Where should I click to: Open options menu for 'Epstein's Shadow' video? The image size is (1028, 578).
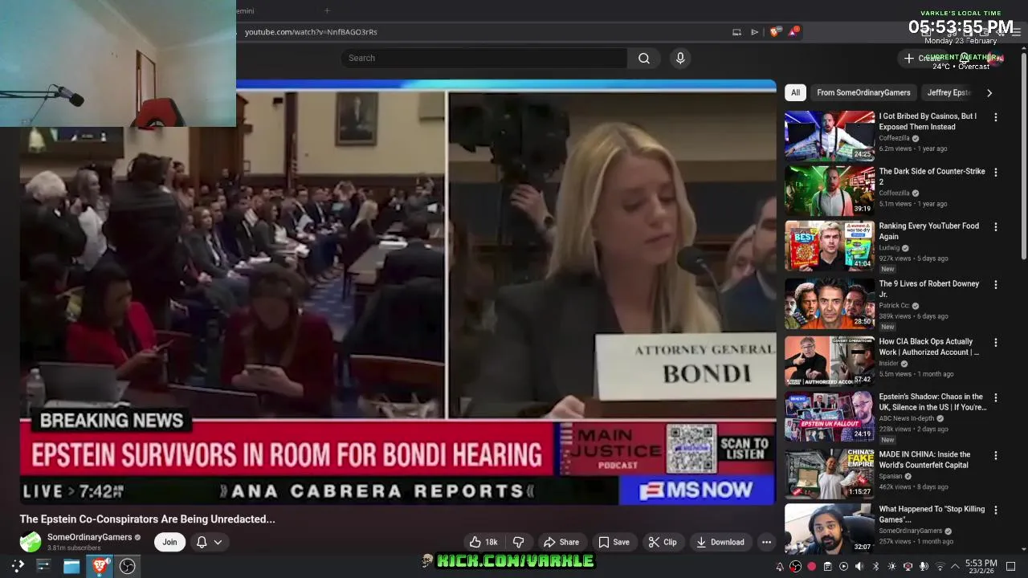point(995,397)
